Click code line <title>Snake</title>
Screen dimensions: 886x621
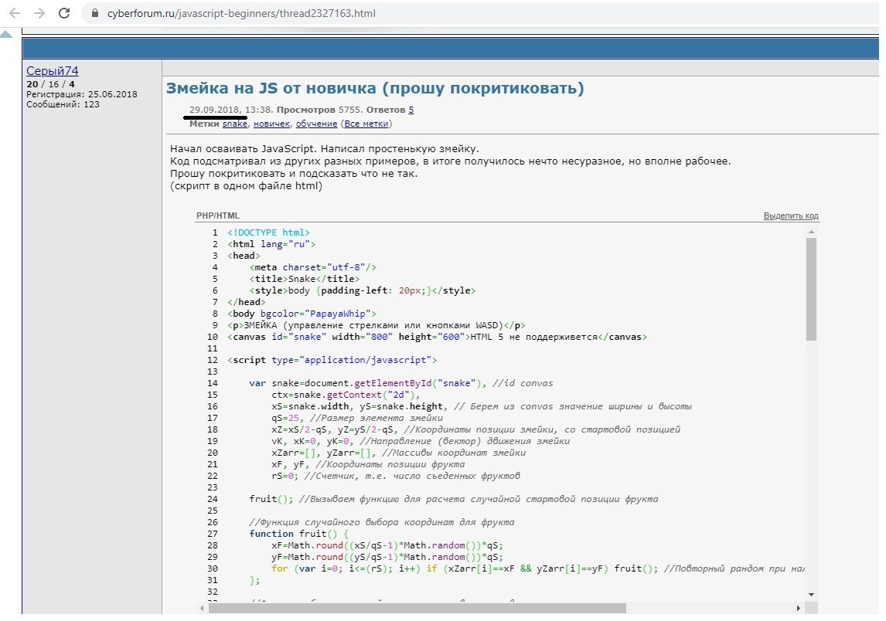(305, 279)
